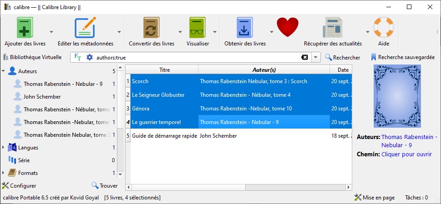441x204 pixels.
Task: Open Ajouter des livres dropdown arrow
Action: 51,32
